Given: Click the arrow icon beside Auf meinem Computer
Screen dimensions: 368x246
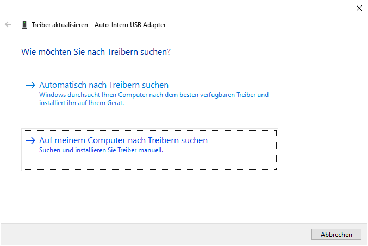Looking at the screenshot, I should (30, 140).
